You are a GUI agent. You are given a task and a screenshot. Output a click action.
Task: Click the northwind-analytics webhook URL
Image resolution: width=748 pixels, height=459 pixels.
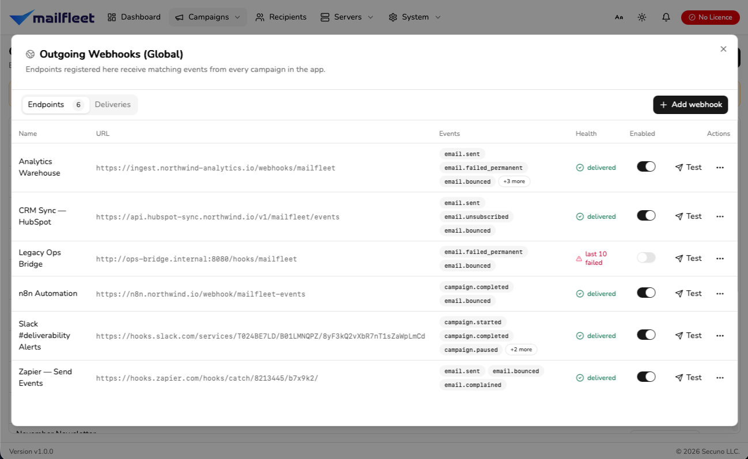(216, 168)
